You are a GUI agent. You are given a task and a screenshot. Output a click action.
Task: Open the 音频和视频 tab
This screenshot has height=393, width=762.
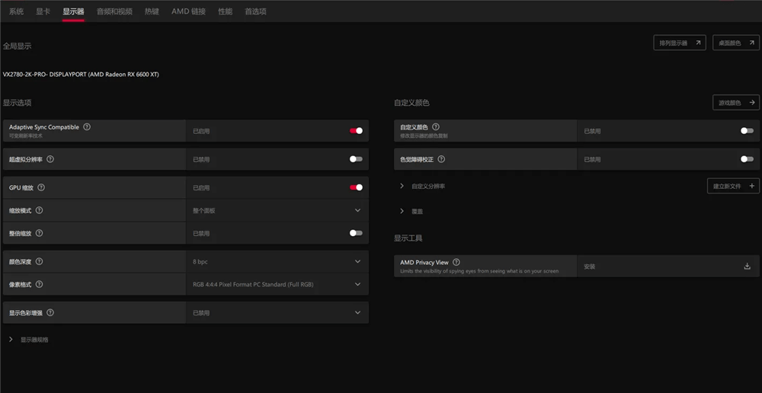pyautogui.click(x=114, y=11)
